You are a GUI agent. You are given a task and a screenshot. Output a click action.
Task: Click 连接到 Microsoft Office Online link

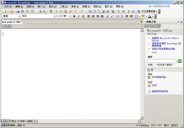coord(165,39)
